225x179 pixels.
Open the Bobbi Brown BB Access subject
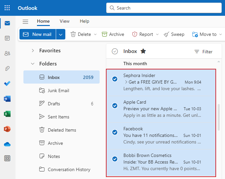(150, 162)
